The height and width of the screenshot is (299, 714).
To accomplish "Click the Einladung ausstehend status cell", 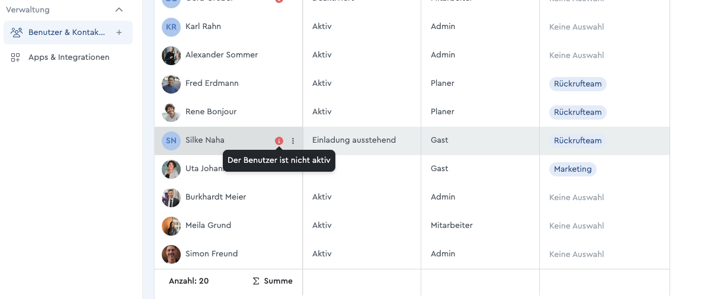I will point(361,140).
